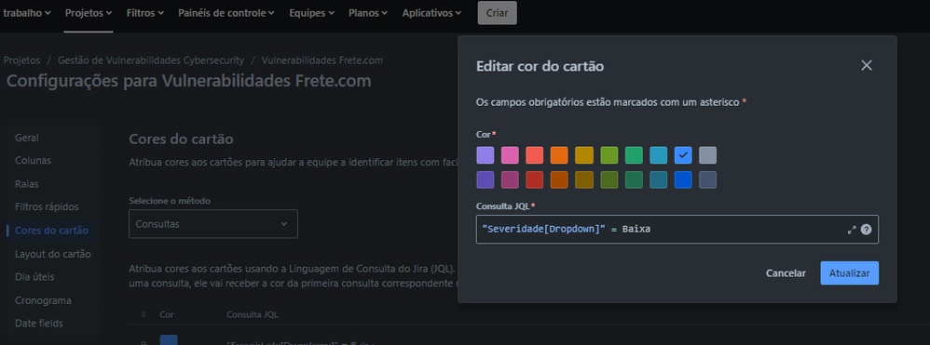The image size is (930, 345).
Task: Pick the light green color swatch
Action: pyautogui.click(x=634, y=155)
